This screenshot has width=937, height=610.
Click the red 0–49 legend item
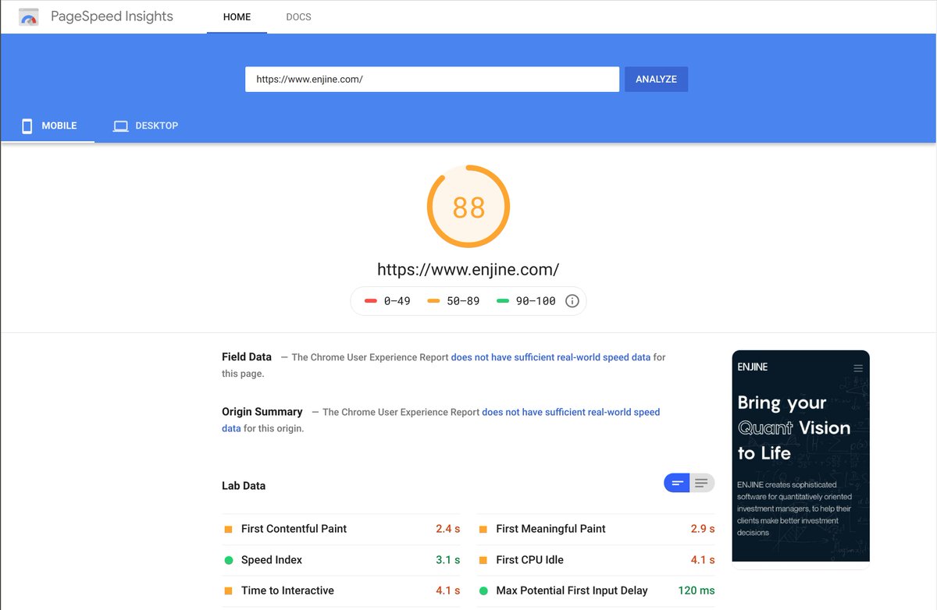point(387,301)
